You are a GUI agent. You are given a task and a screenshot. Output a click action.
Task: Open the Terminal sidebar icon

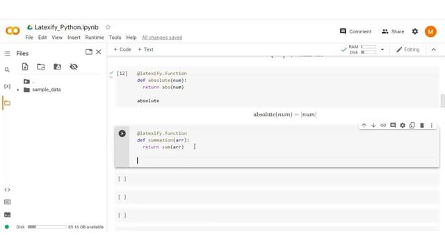pos(7,215)
